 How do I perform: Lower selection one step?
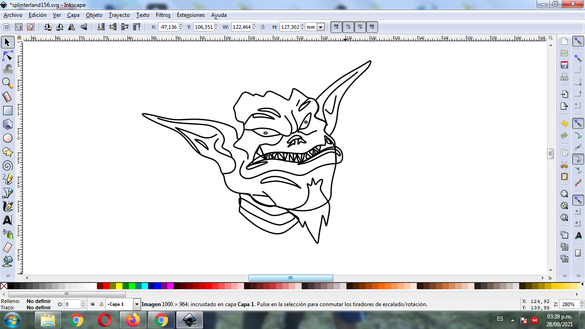pos(113,27)
